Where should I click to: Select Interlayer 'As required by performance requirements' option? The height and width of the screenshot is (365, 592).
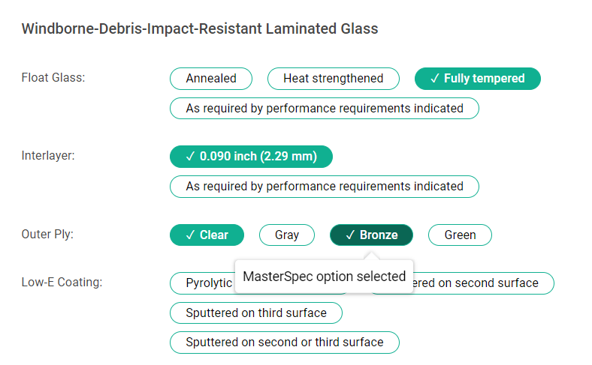(325, 186)
